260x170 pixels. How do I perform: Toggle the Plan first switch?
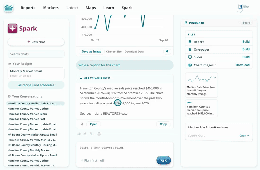[x=82, y=160]
